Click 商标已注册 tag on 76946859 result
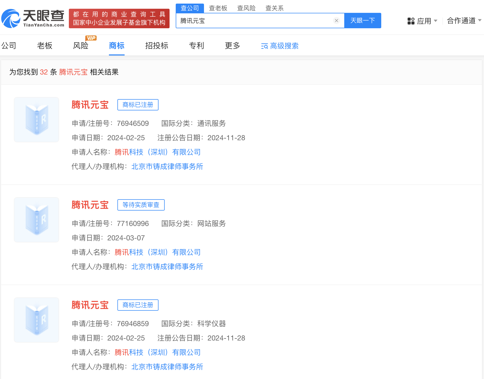Screen dimensions: 484x379 click(138, 305)
